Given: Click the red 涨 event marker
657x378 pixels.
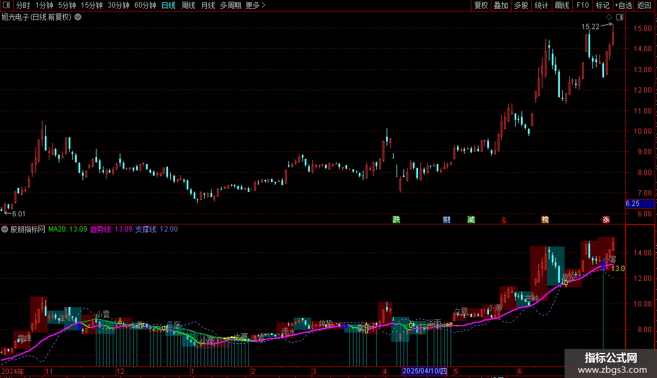Looking at the screenshot, I should coord(606,220).
